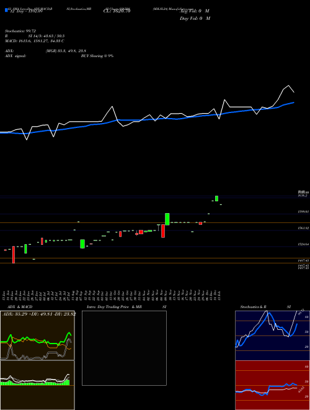Click the 'SI 14/3: 43.65 / 59.5' reading

click(46, 36)
